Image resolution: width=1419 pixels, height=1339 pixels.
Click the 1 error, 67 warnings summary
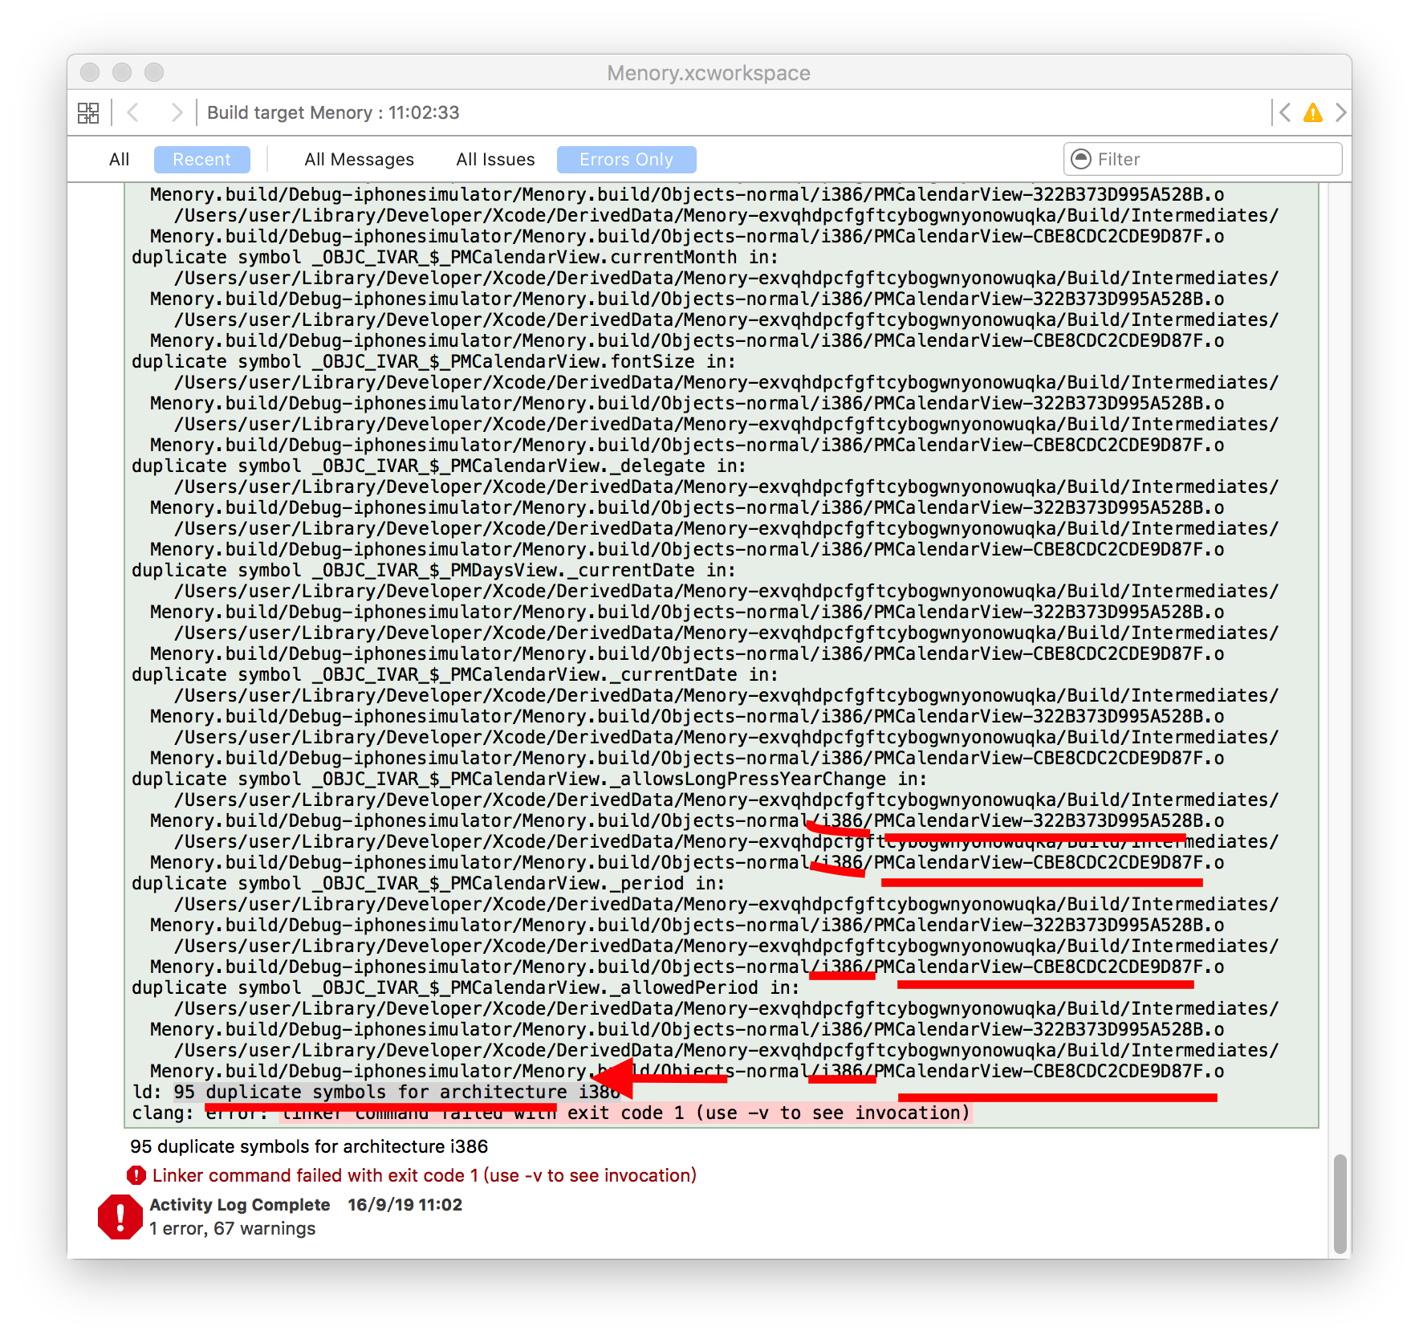pos(233,1228)
